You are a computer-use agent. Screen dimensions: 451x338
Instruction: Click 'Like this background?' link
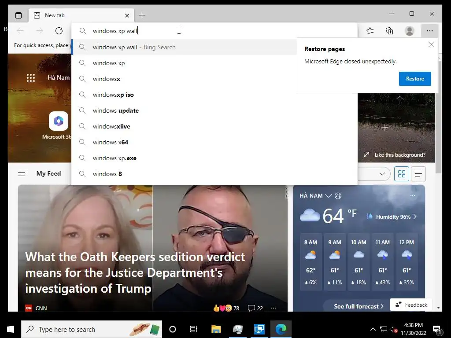pyautogui.click(x=400, y=154)
